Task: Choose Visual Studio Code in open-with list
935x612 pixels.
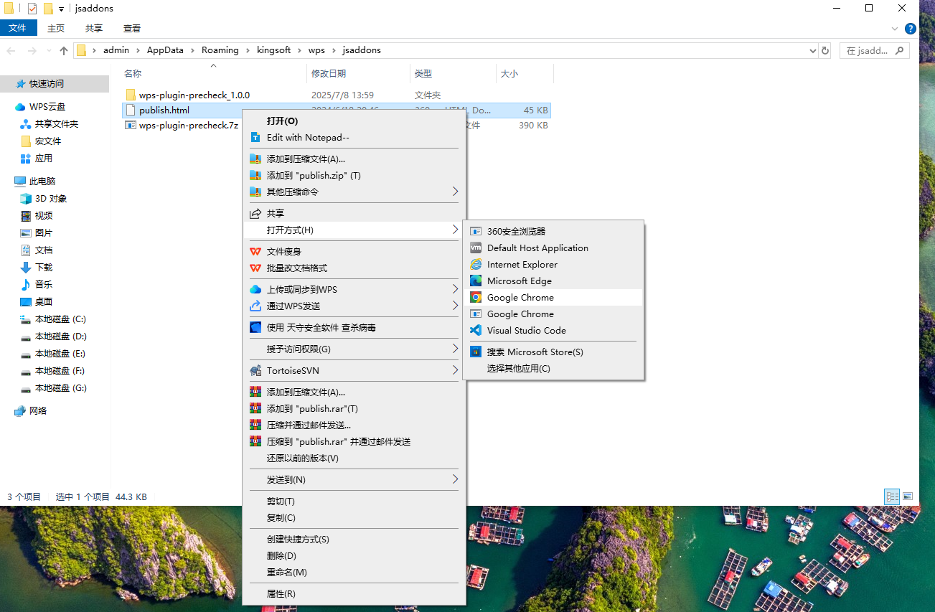Action: coord(526,330)
